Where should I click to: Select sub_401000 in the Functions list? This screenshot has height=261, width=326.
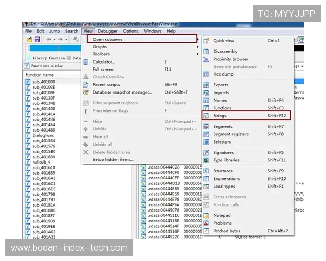pos(43,82)
